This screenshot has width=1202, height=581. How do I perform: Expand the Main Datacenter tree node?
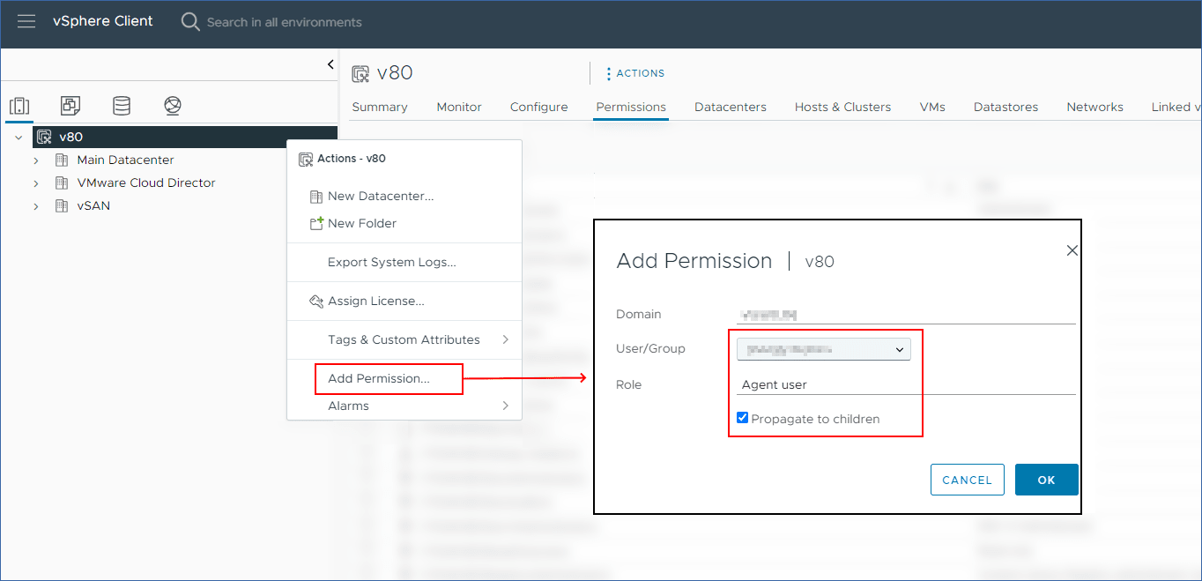[x=36, y=160]
